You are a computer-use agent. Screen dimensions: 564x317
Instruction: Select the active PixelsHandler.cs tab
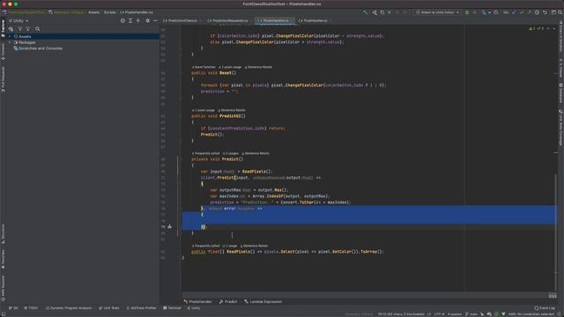tap(276, 21)
